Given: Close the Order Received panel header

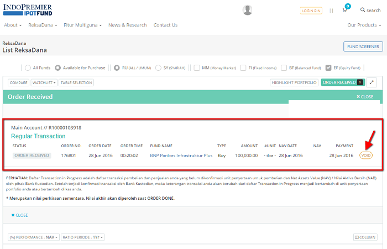Looking at the screenshot, I should coord(365,97).
